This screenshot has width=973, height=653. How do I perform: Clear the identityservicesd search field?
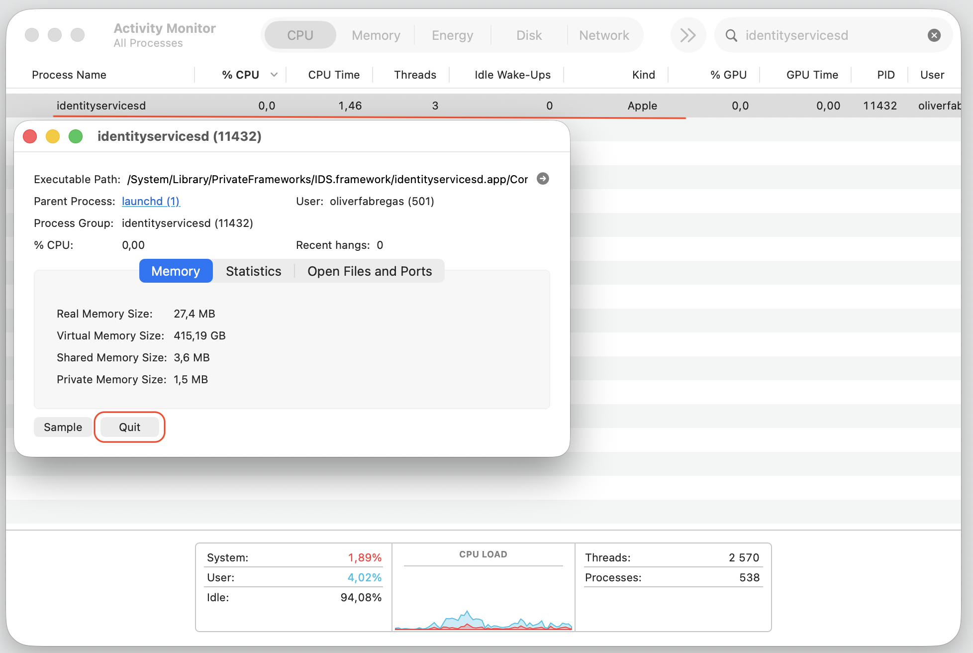(x=934, y=35)
